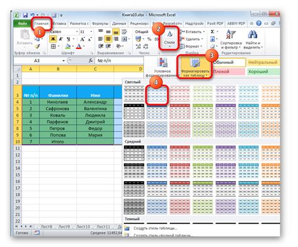The width and height of the screenshot is (298, 247).
Task: Align text to the left
Action: (x=101, y=39)
